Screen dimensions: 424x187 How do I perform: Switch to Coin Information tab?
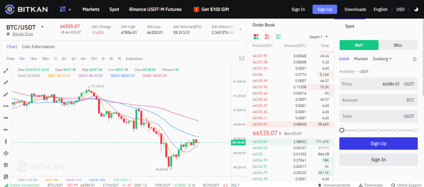38,47
